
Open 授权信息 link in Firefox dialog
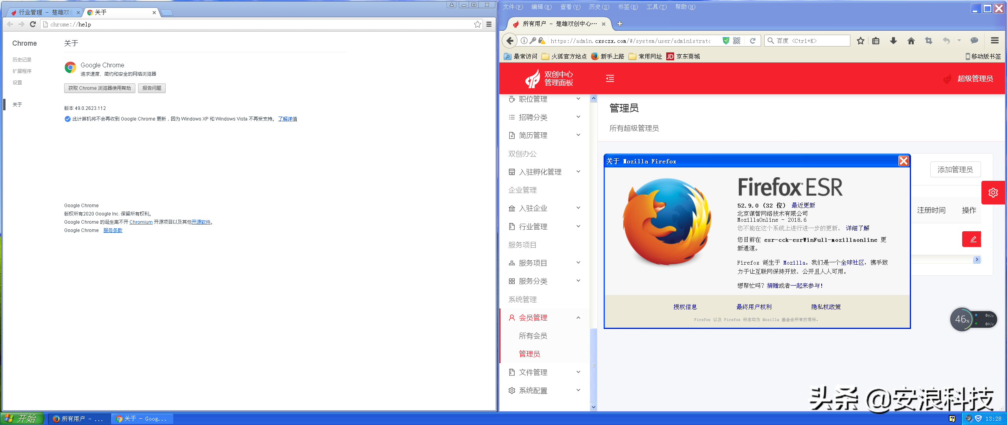point(685,307)
